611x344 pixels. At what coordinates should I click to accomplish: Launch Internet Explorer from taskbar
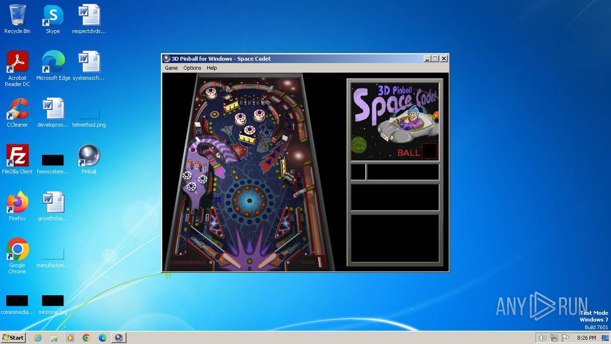coord(38,338)
